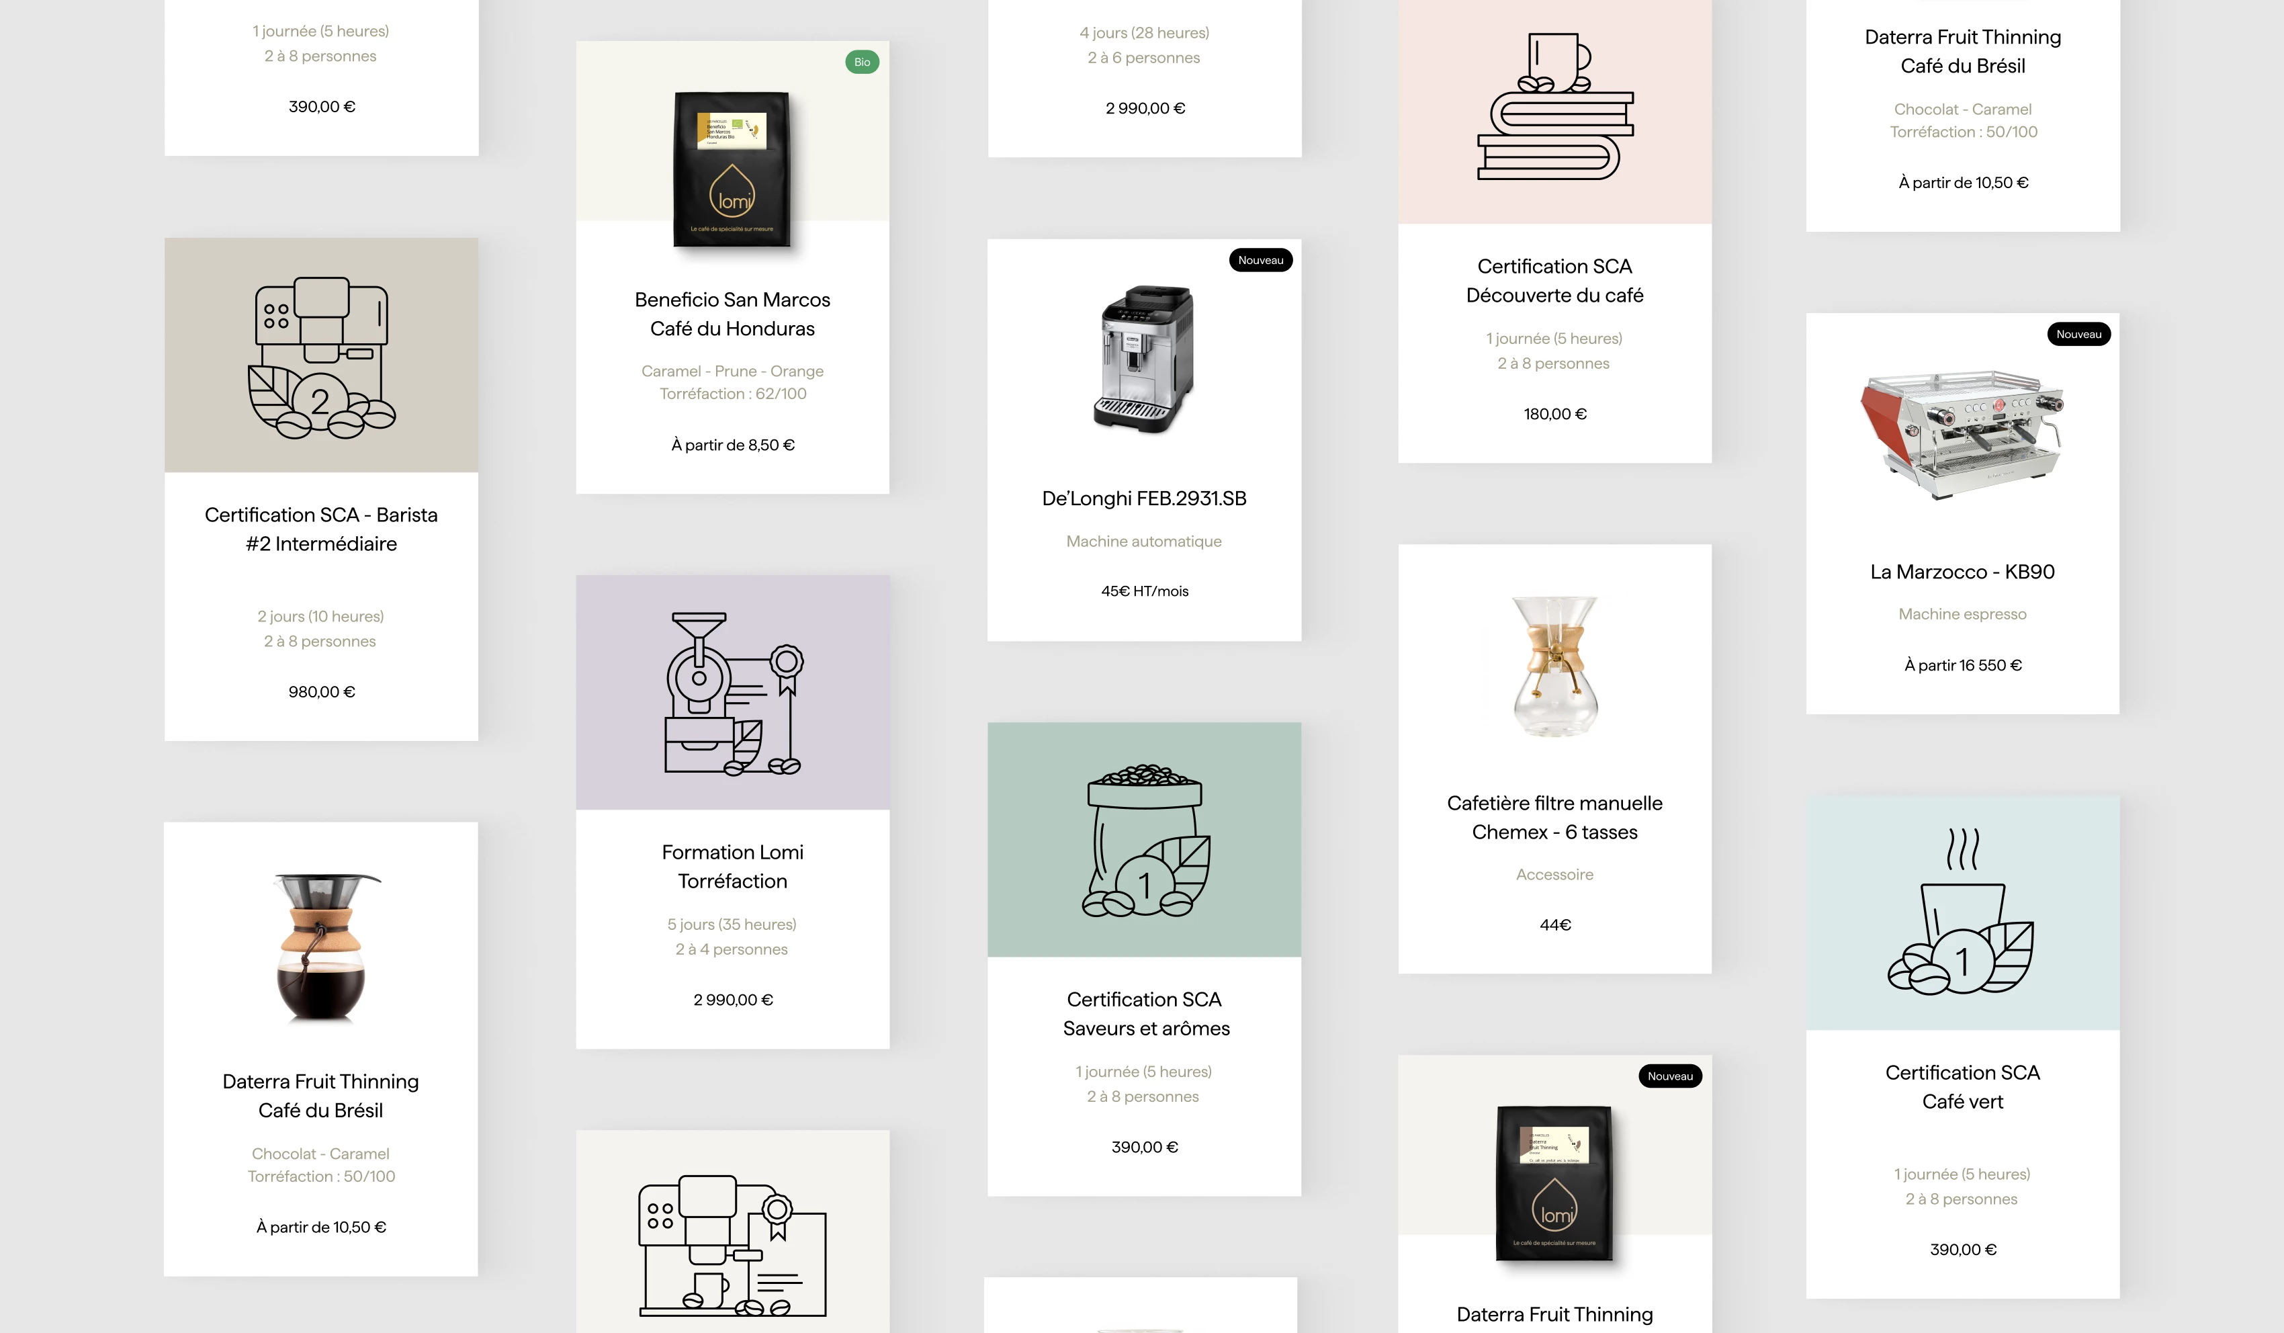
Task: Open Certification SCA Barista #2 Intermédiaire title
Action: click(x=321, y=529)
